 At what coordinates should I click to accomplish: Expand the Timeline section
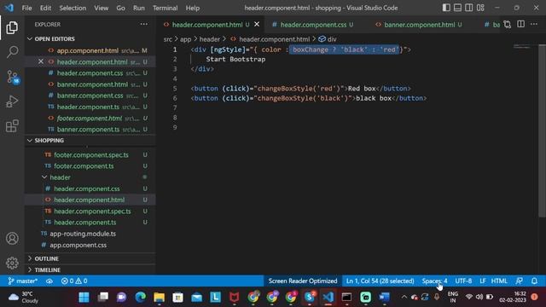tap(47, 269)
